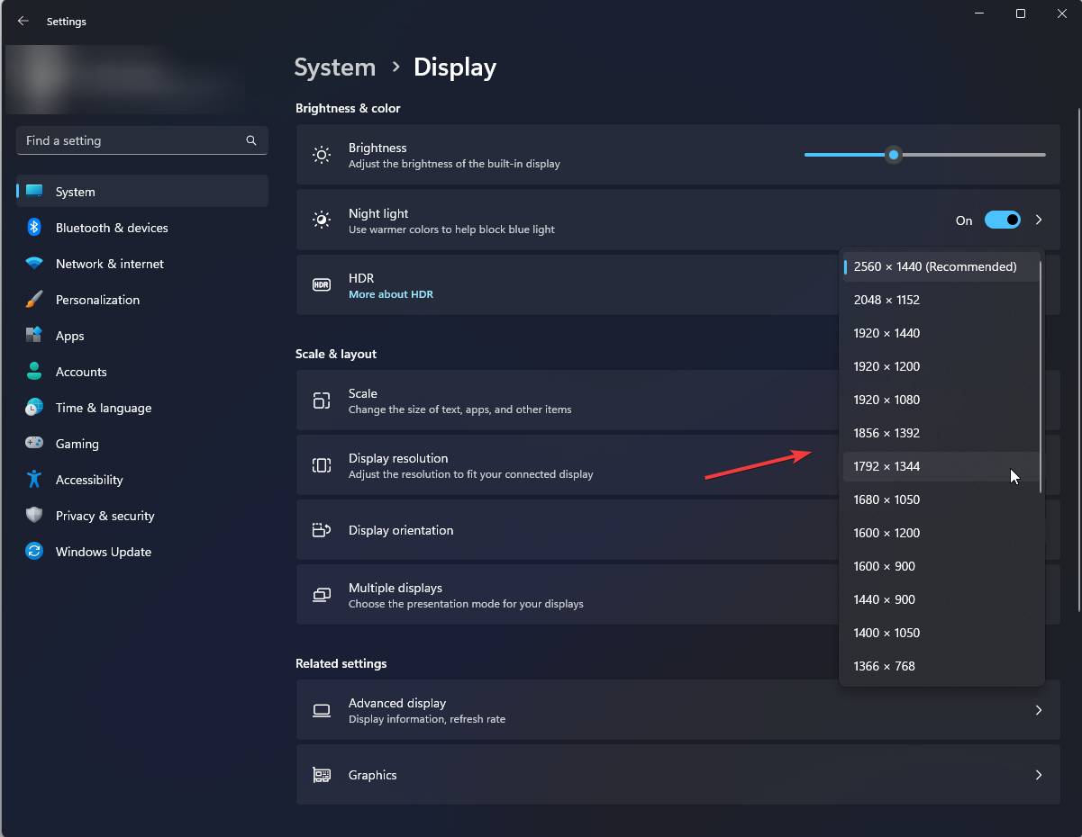Click the Time & language globe icon
Screen dimensions: 1082x837
click(34, 407)
